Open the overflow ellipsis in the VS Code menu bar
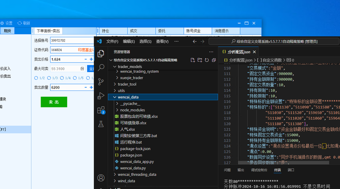The width and height of the screenshot is (340, 189). pos(177,41)
